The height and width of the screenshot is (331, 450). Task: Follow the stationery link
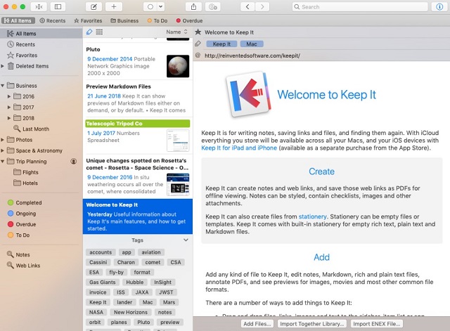[x=312, y=216]
